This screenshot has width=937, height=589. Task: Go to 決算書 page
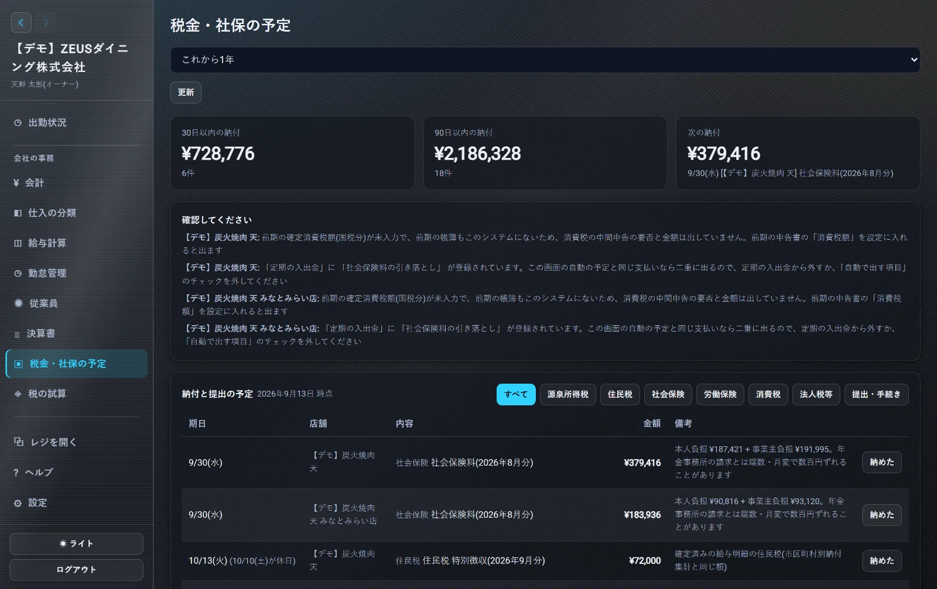pyautogui.click(x=76, y=333)
